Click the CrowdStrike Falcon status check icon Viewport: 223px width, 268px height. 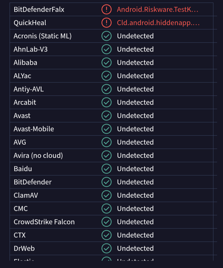coord(106,222)
